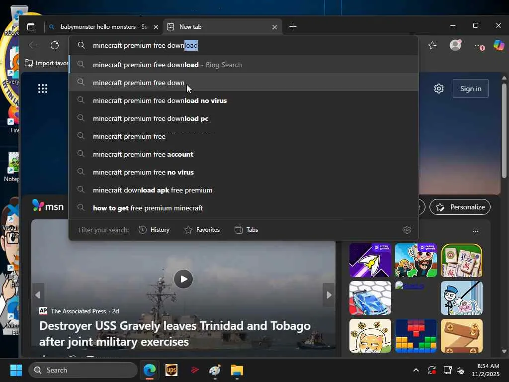Click the page vertical scrollbar
The width and height of the screenshot is (509, 382).
pyautogui.click(x=504, y=131)
